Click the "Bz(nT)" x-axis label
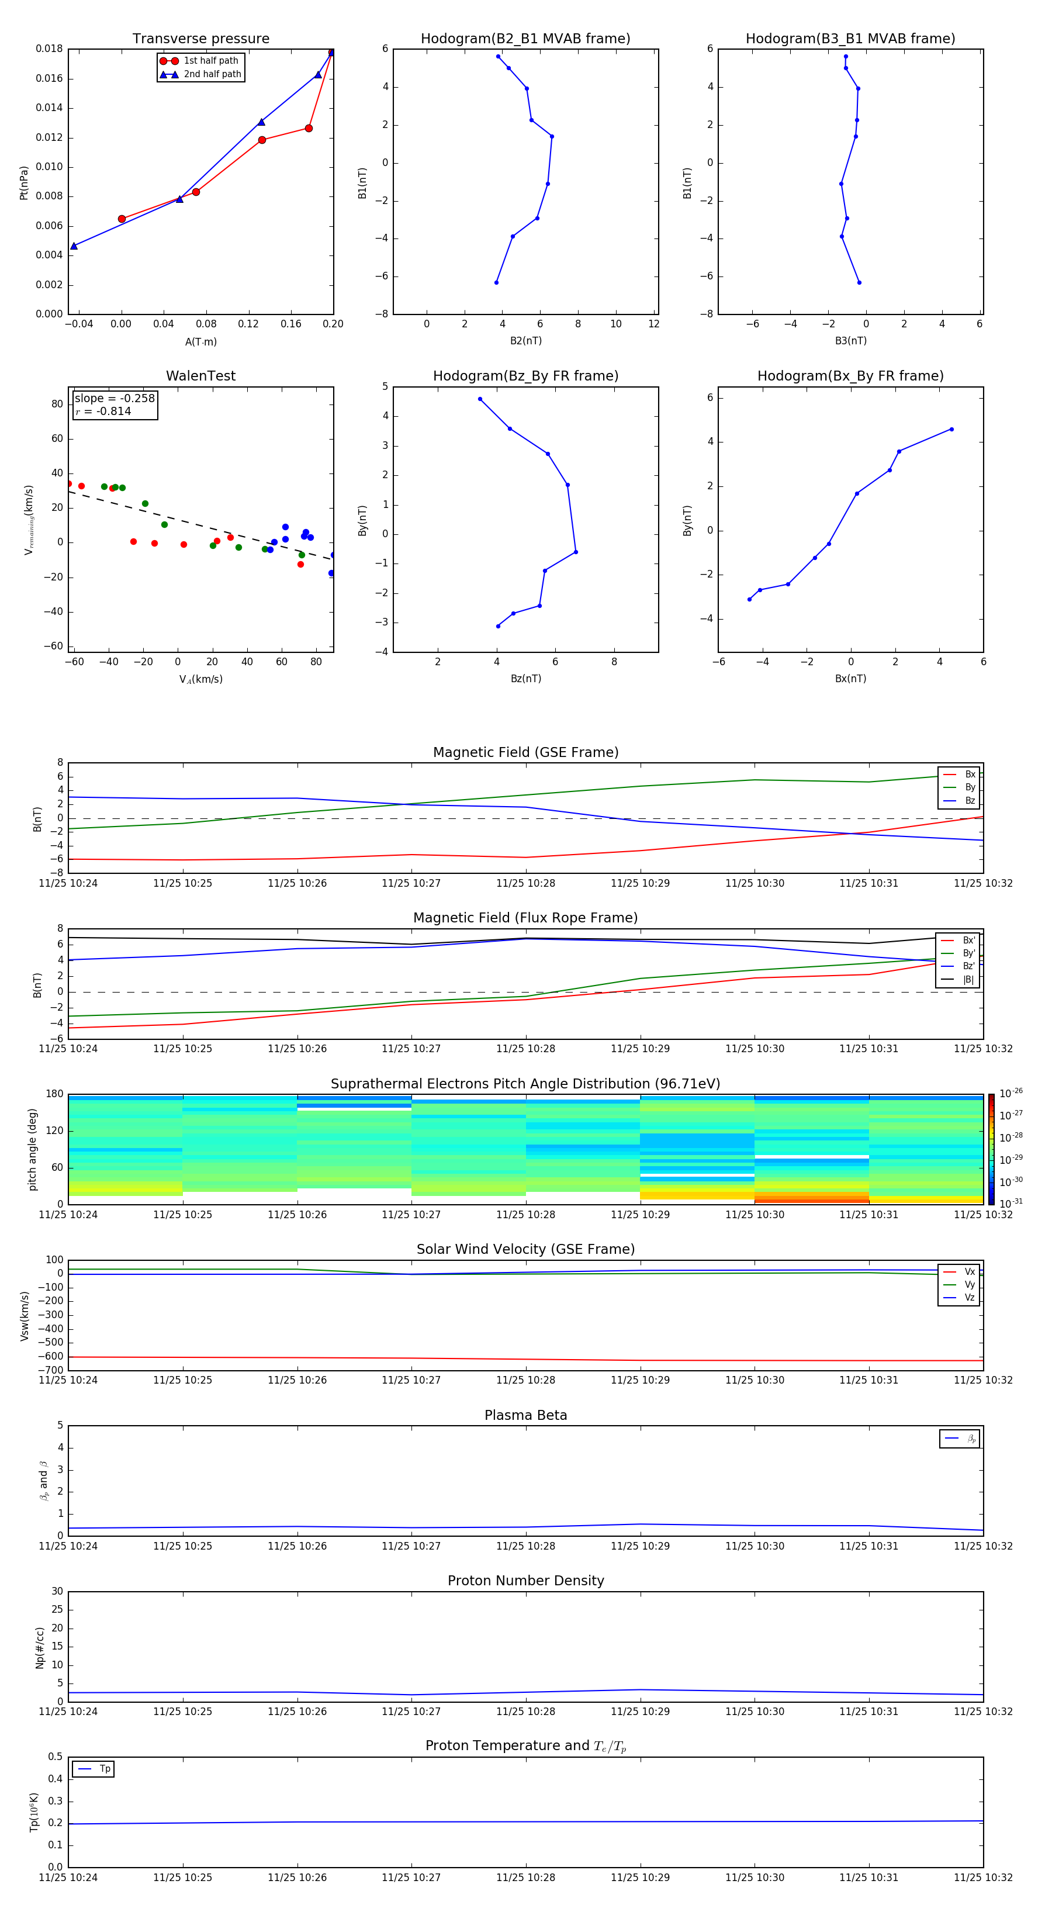 [525, 679]
